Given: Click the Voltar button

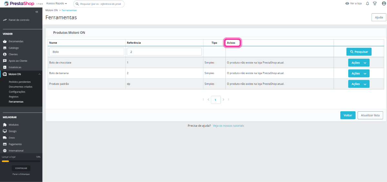Looking at the screenshot, I should [x=348, y=115].
